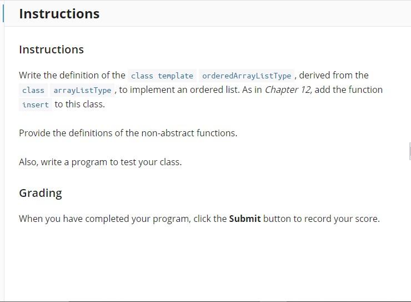This screenshot has height=302, width=411.
Task: Select the Grading heading
Action: (41, 193)
